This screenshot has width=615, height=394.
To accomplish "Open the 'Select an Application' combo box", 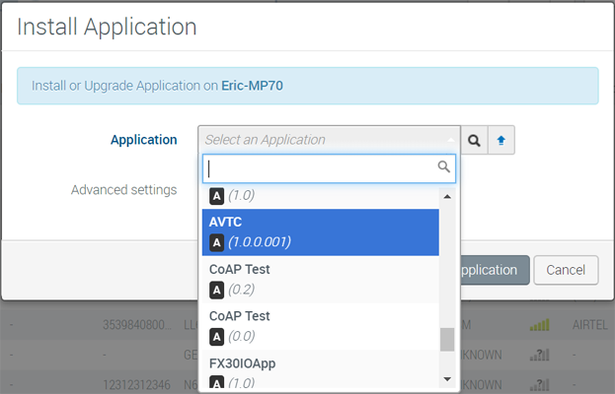I will click(x=324, y=140).
